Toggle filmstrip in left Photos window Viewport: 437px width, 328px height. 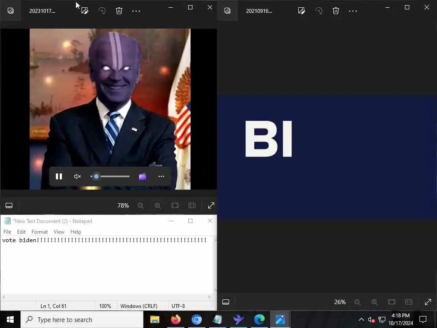9,205
